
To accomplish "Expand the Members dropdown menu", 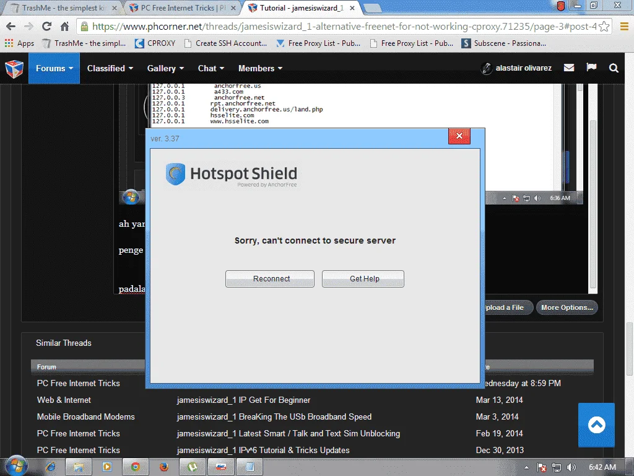I will (260, 68).
